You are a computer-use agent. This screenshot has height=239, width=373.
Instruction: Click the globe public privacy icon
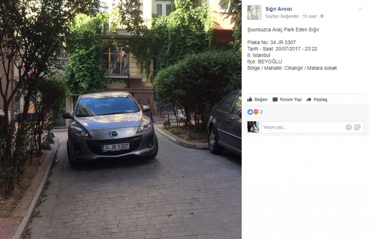[x=322, y=16]
